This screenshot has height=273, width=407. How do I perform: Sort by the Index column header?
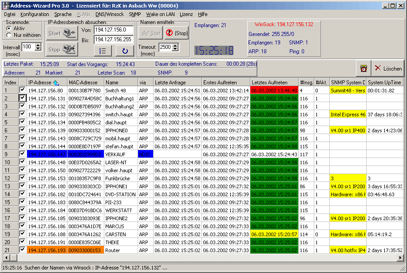[x=10, y=83]
